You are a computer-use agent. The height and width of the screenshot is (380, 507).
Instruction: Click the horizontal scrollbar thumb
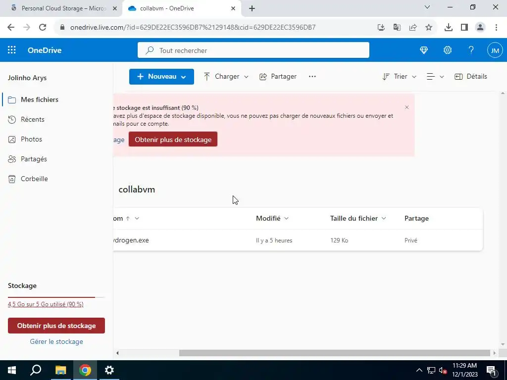(335, 353)
